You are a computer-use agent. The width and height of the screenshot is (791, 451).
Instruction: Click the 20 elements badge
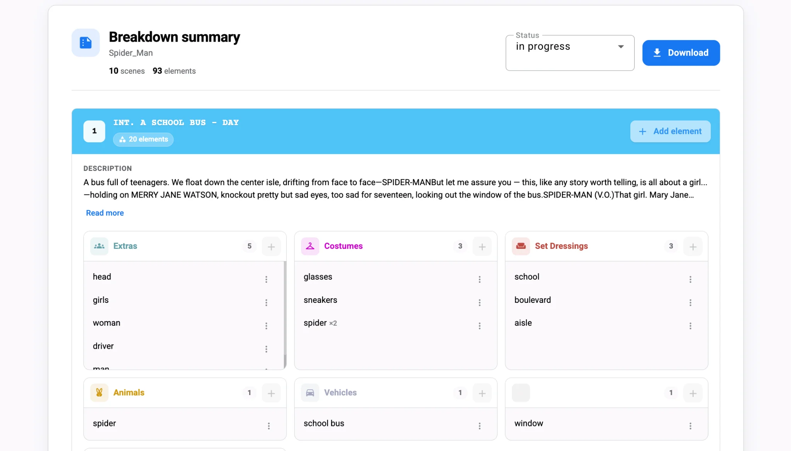pos(143,139)
